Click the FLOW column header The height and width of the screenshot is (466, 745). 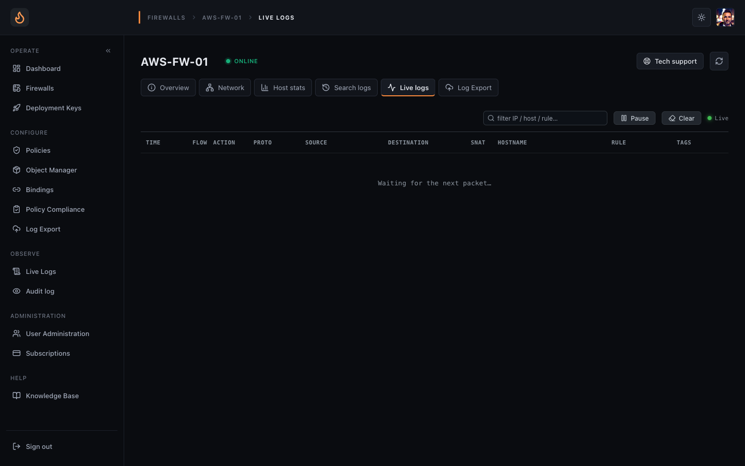click(x=200, y=142)
